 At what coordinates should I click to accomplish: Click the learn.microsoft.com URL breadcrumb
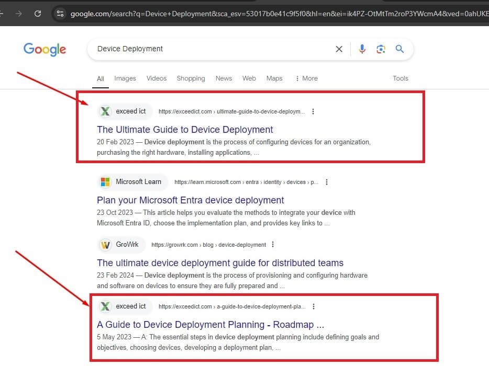247,182
